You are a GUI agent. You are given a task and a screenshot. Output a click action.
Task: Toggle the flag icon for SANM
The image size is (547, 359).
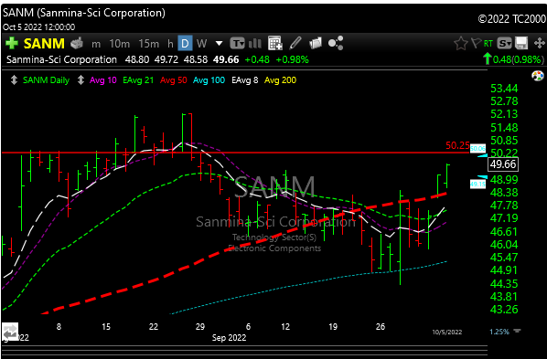pos(476,43)
